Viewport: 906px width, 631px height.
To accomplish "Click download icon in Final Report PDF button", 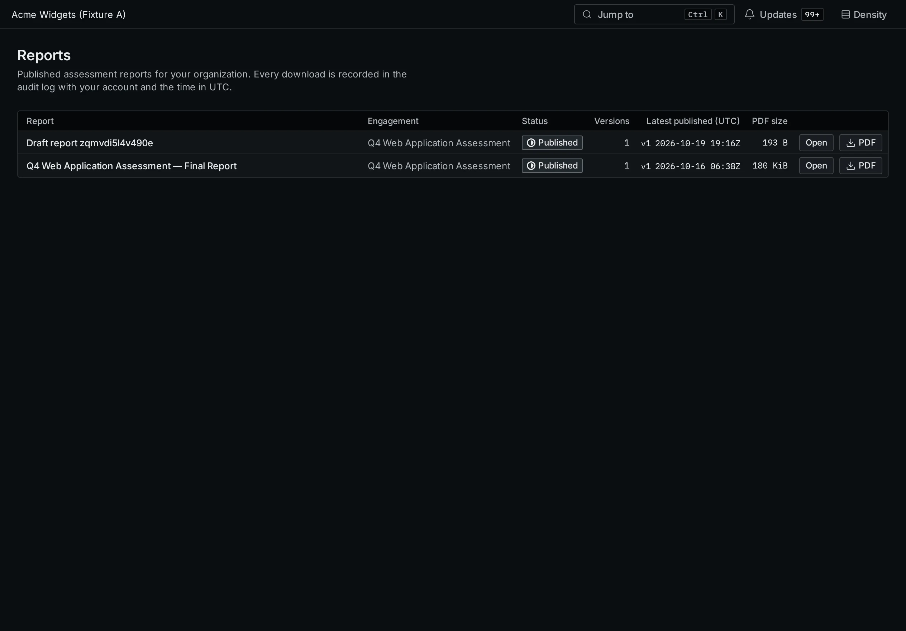I will tap(850, 166).
